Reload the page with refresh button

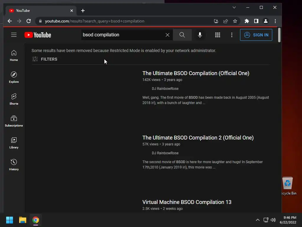click(29, 21)
